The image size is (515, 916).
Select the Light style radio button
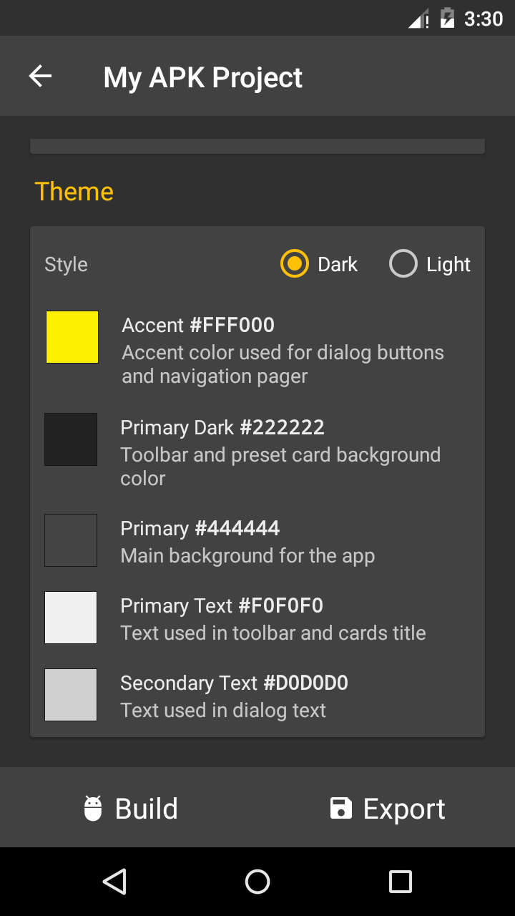point(403,264)
